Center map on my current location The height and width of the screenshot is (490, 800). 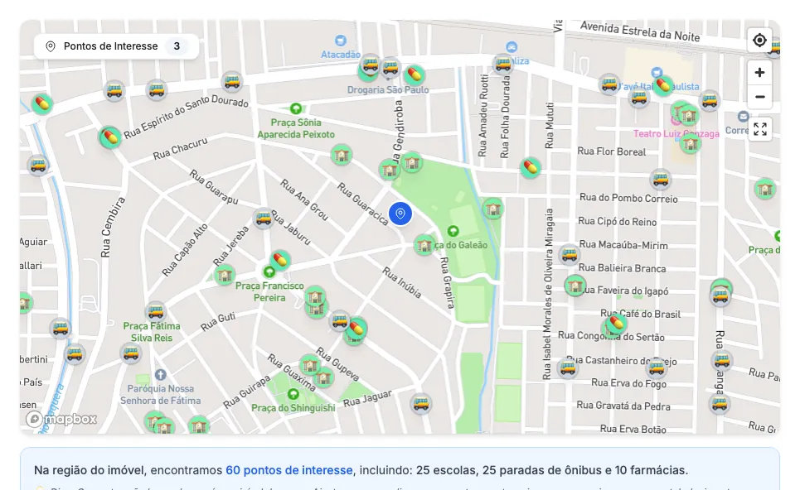tap(759, 40)
